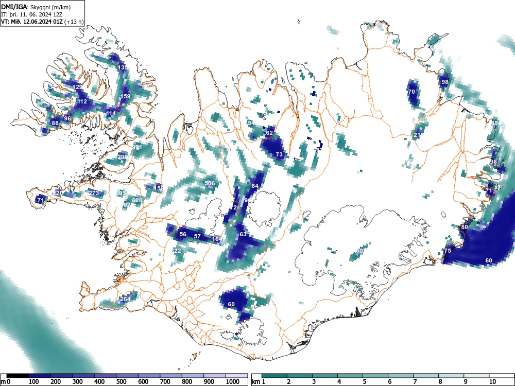Image resolution: width=515 pixels, height=386 pixels.
Task: Click the visibility value '75' on the southeast coast
Action: tap(448, 251)
